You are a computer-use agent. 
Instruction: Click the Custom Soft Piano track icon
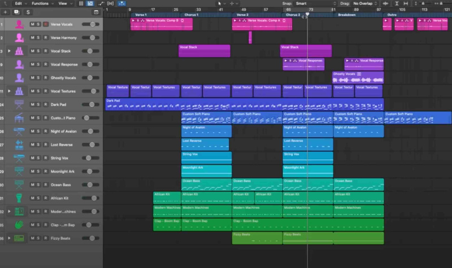[19, 118]
